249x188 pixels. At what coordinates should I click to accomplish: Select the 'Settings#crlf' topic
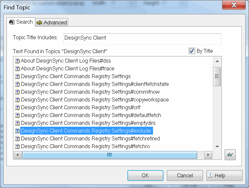(x=81, y=108)
